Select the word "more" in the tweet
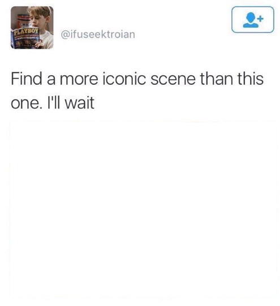This screenshot has height=306, width=280. coord(79,80)
